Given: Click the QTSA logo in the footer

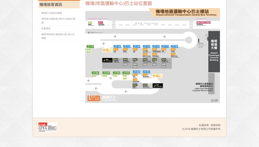Looking at the screenshot, I should (48, 127).
